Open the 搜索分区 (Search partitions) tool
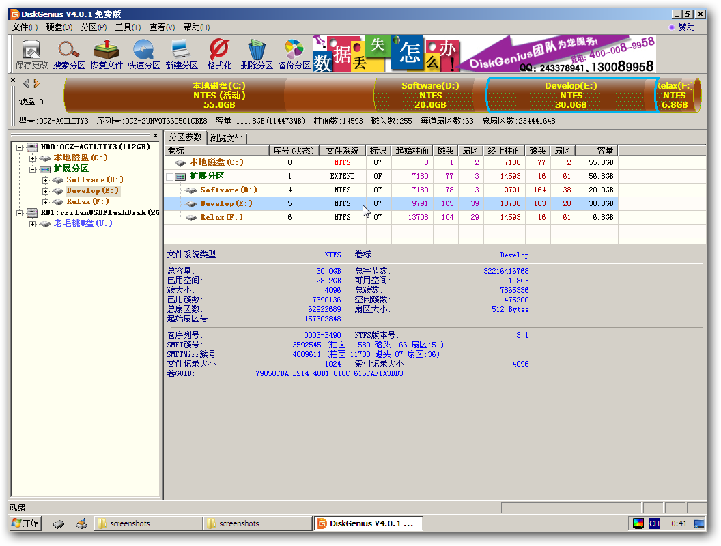Screen dimensions: 721x546 [69, 54]
